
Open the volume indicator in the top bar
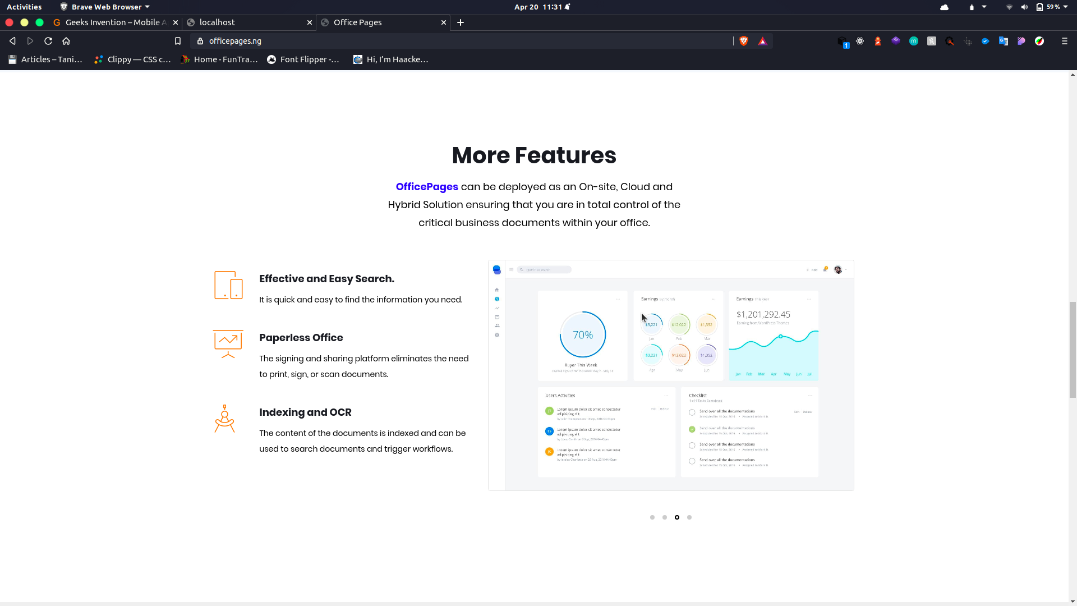click(1024, 7)
